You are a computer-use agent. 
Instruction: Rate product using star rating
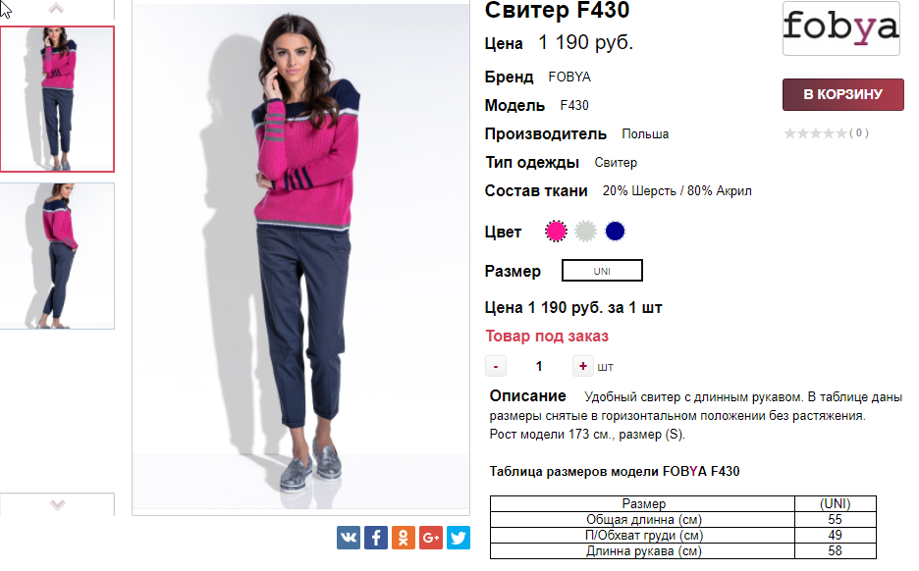click(816, 133)
